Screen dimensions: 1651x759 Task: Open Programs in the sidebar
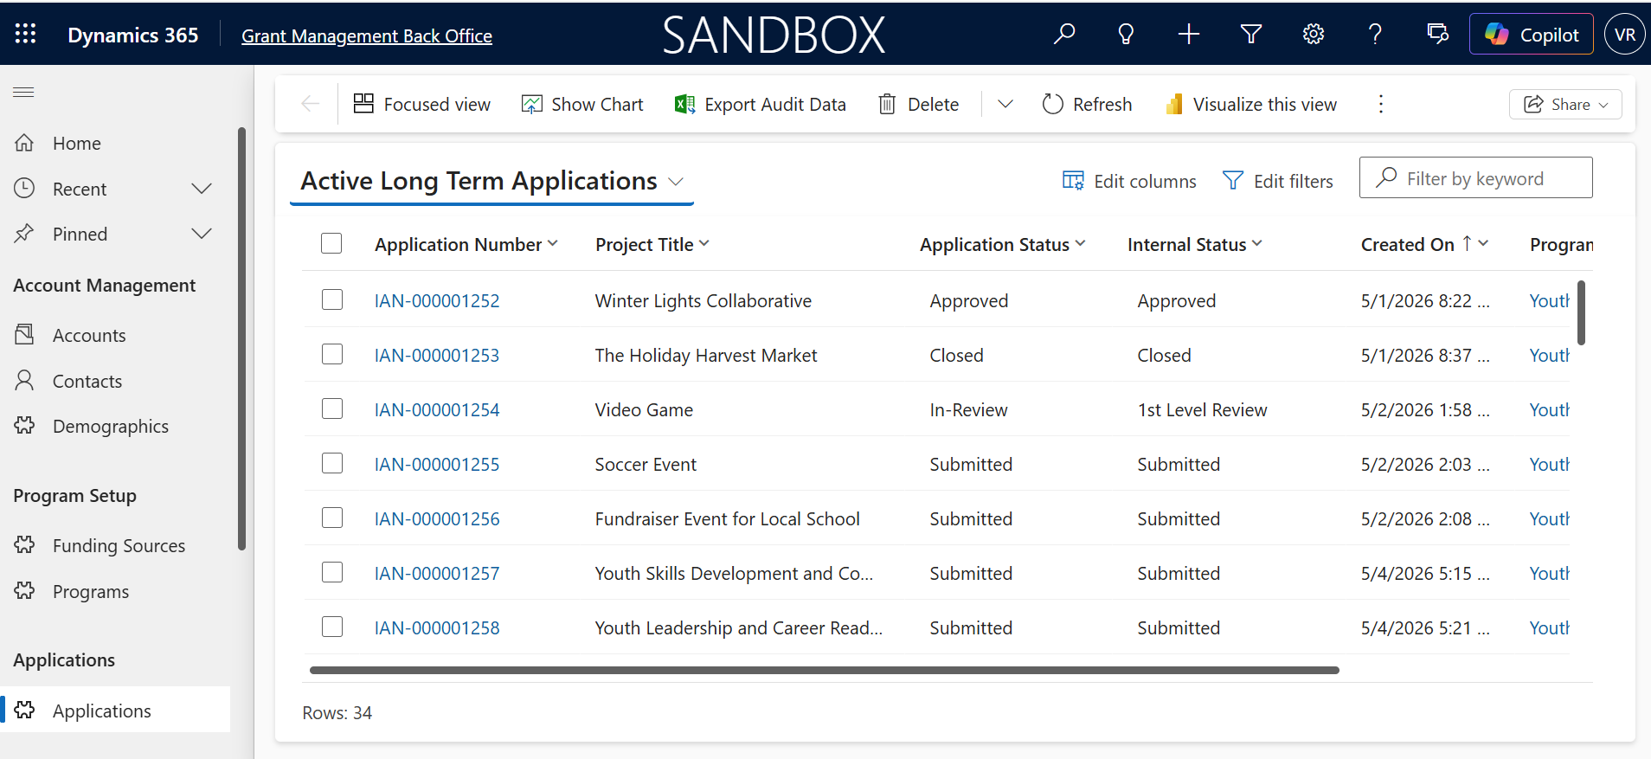[90, 591]
